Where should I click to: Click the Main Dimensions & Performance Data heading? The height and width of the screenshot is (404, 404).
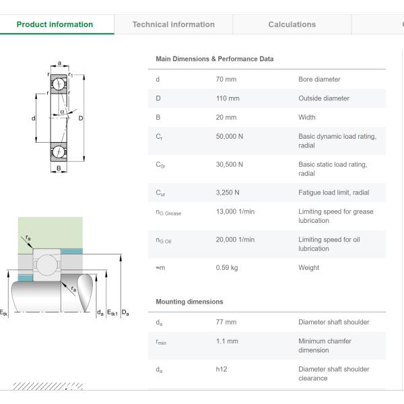(214, 59)
